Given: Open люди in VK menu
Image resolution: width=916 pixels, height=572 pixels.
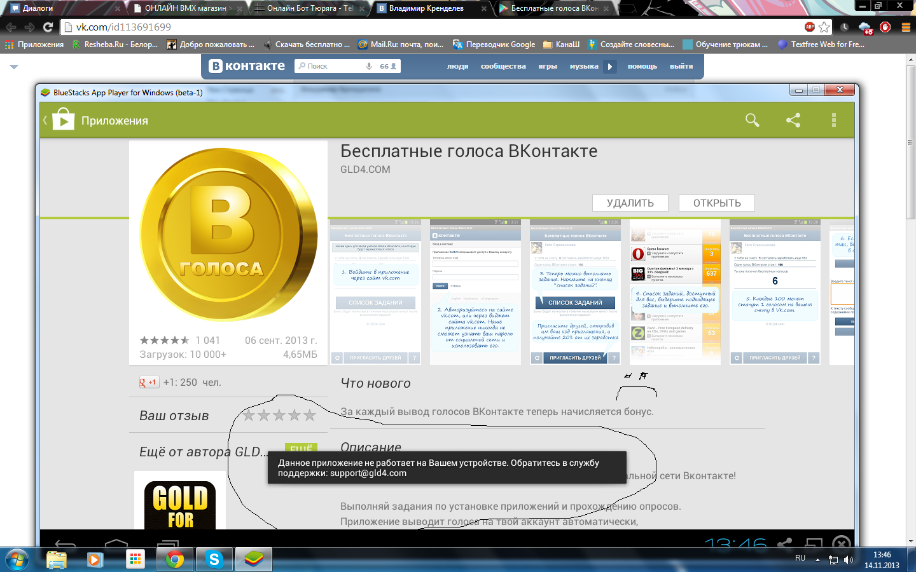Looking at the screenshot, I should [457, 66].
